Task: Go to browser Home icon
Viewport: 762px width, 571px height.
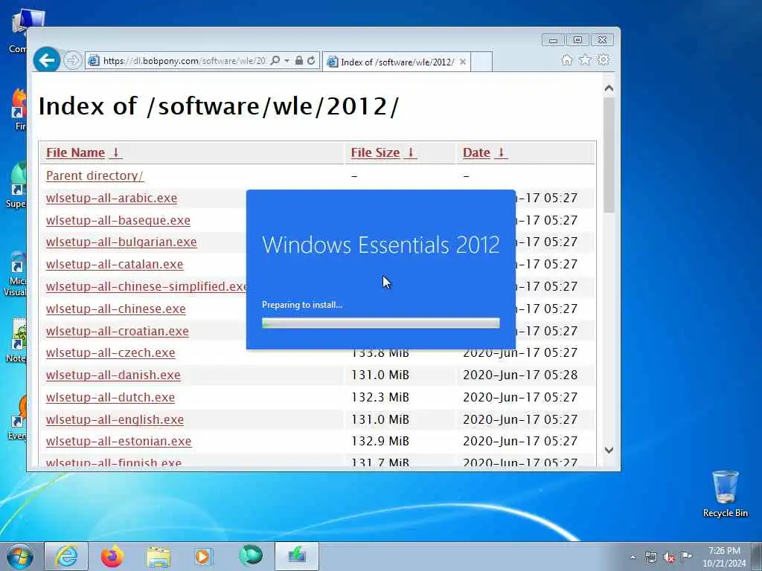Action: pyautogui.click(x=566, y=59)
